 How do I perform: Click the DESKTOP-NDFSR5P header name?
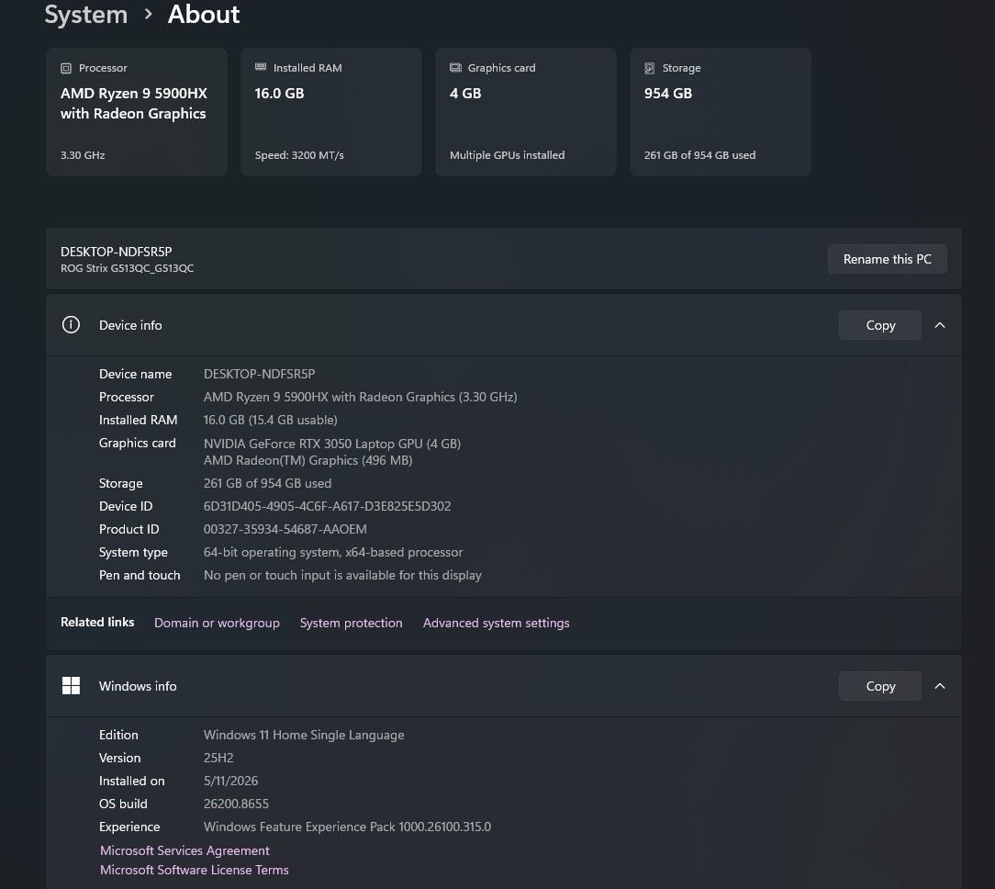[x=117, y=252]
